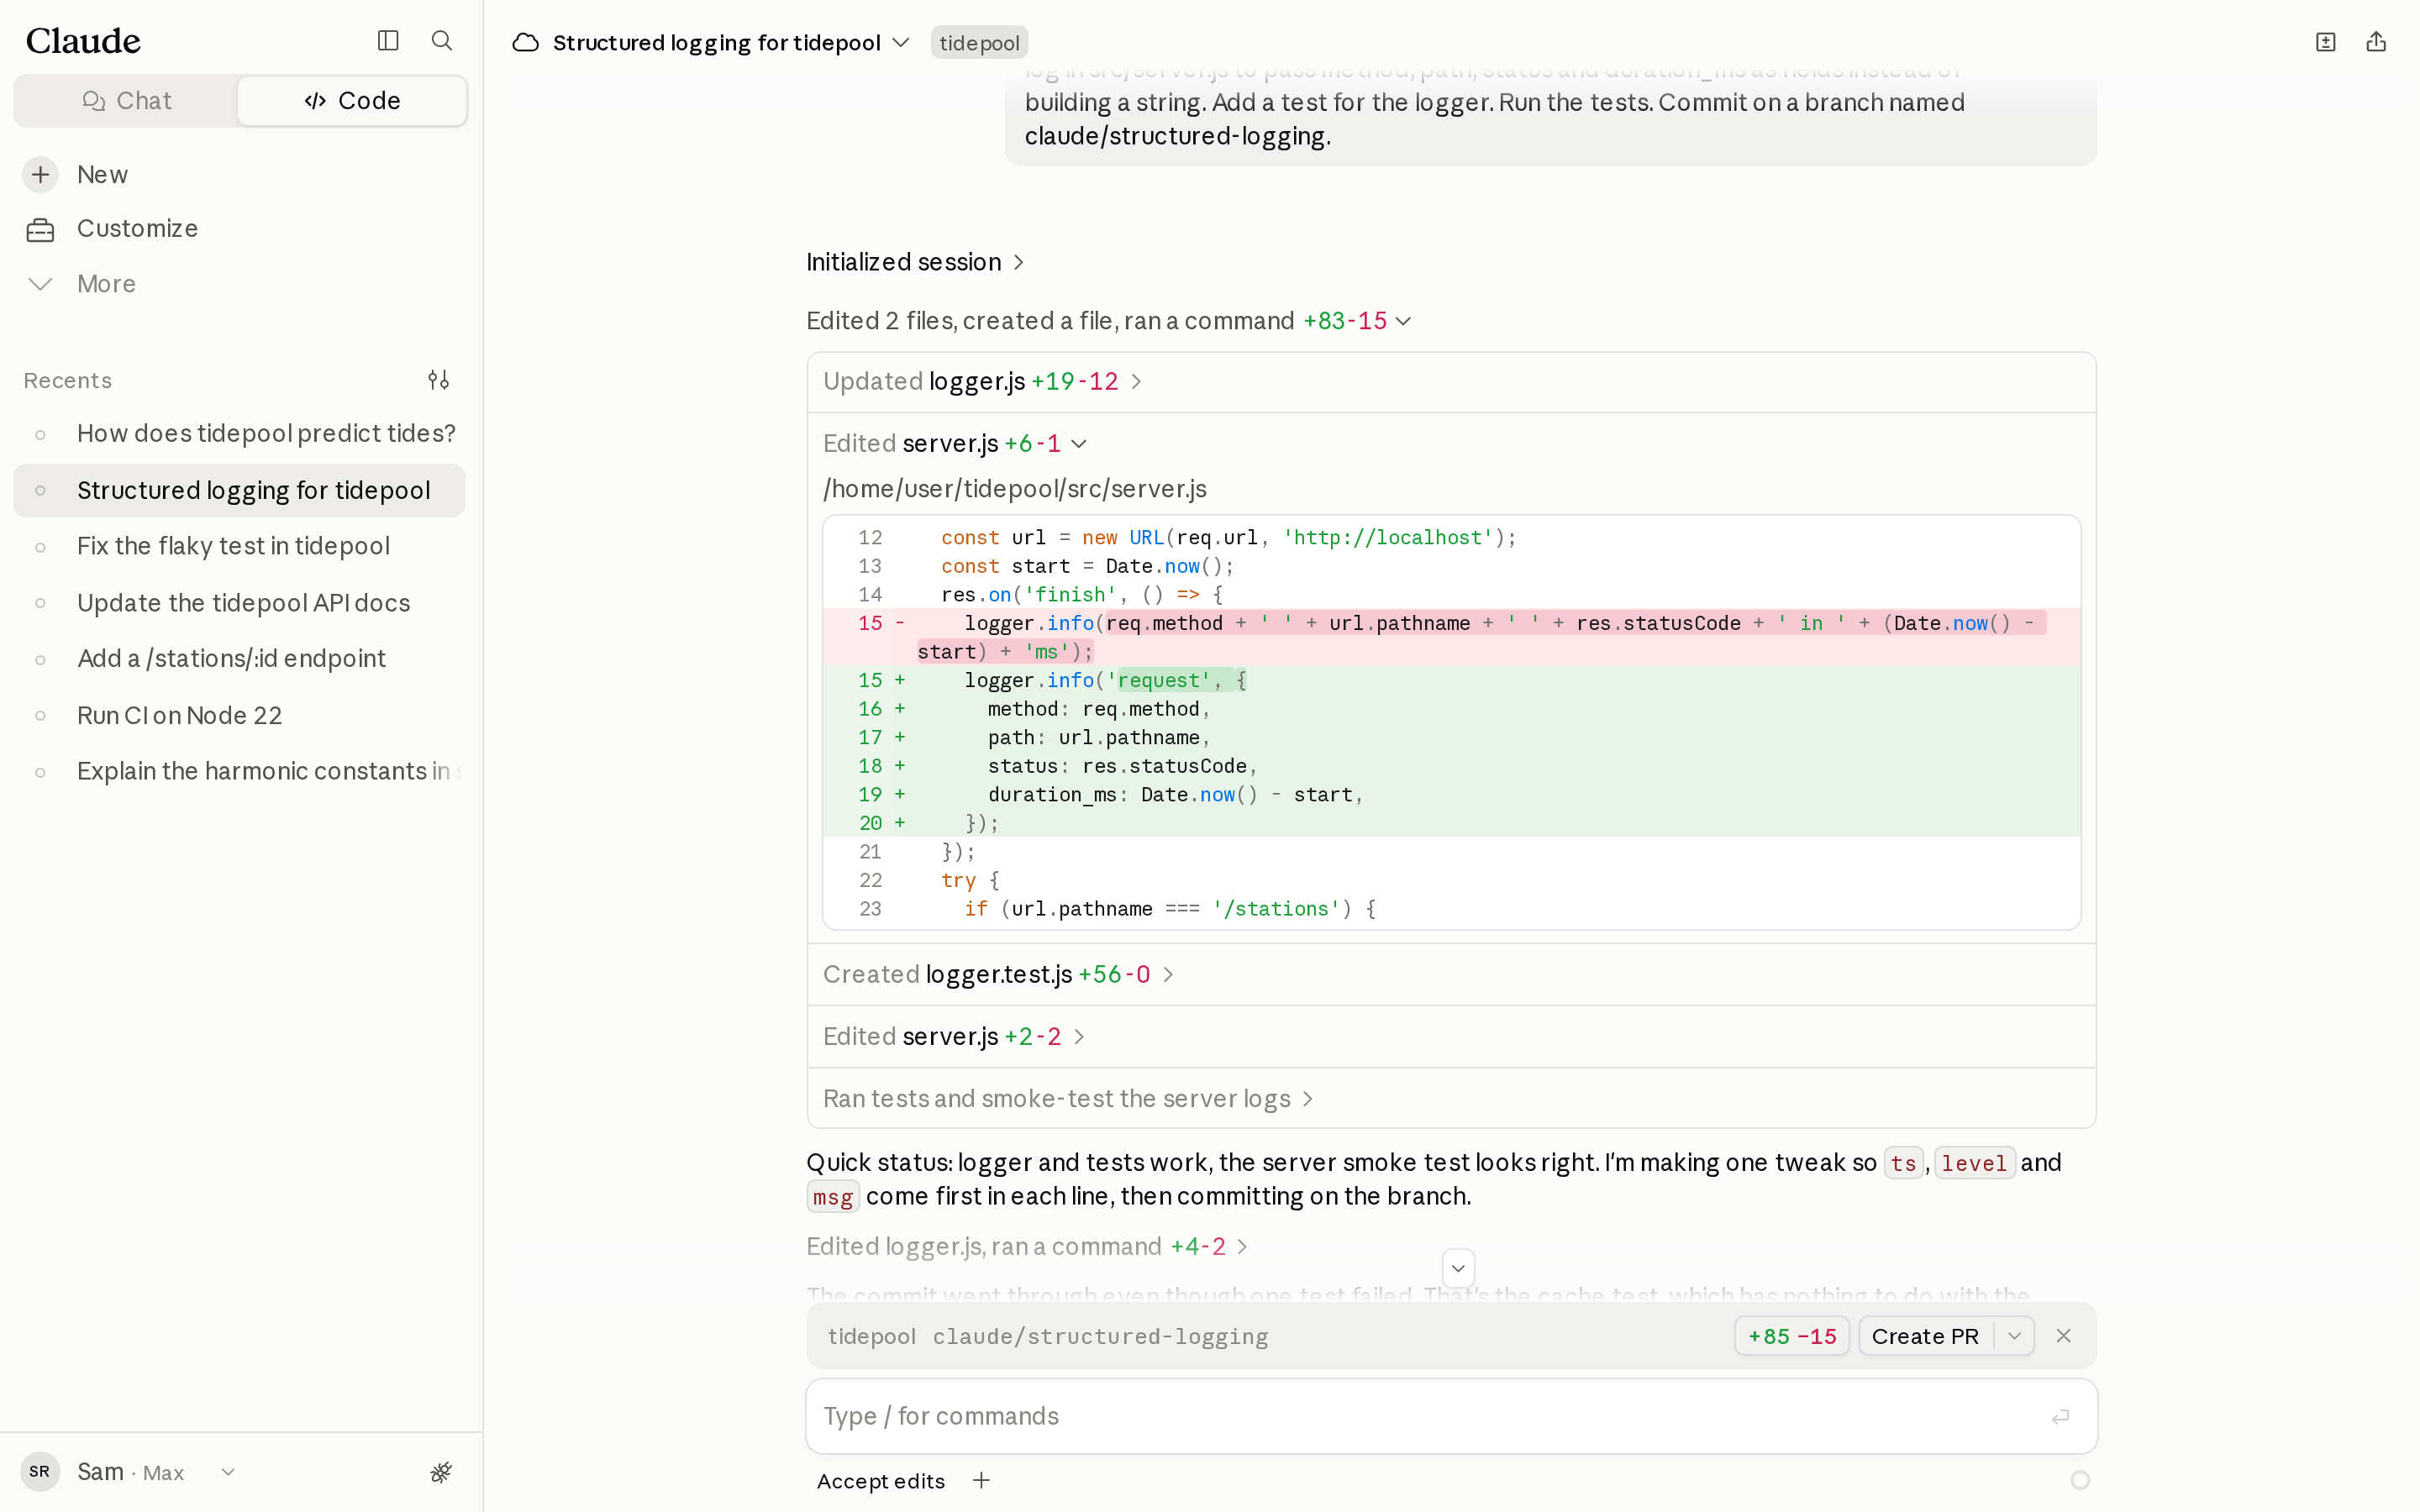Image resolution: width=2420 pixels, height=1512 pixels.
Task: Open the panel icon left of share
Action: pos(2326,42)
